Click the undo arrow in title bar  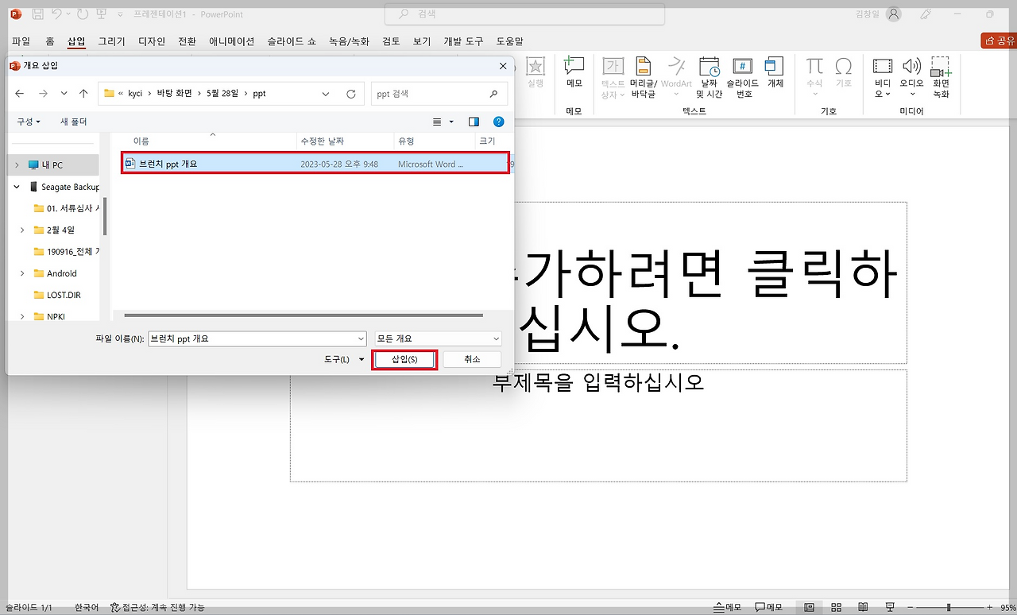tap(56, 14)
